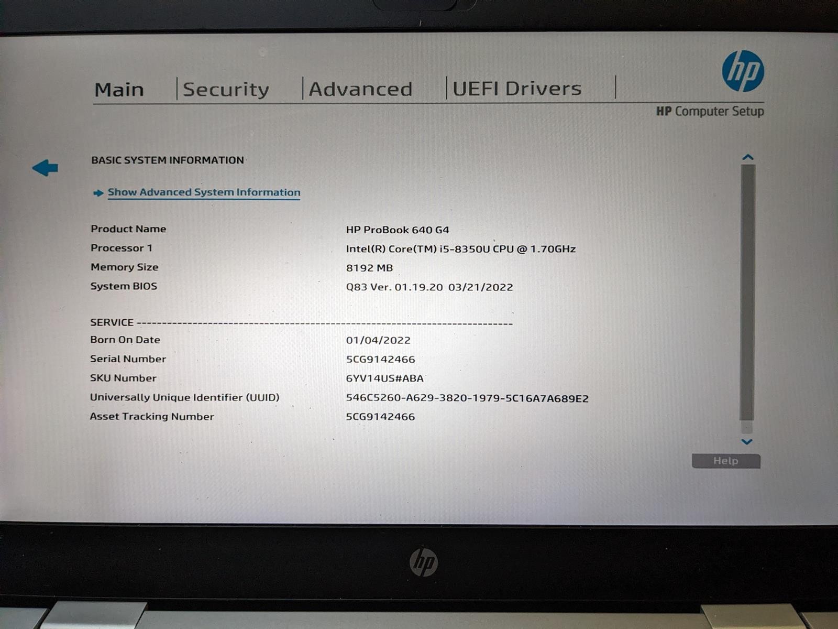Open the UEFI Drivers tab
The image size is (838, 629).
[517, 88]
